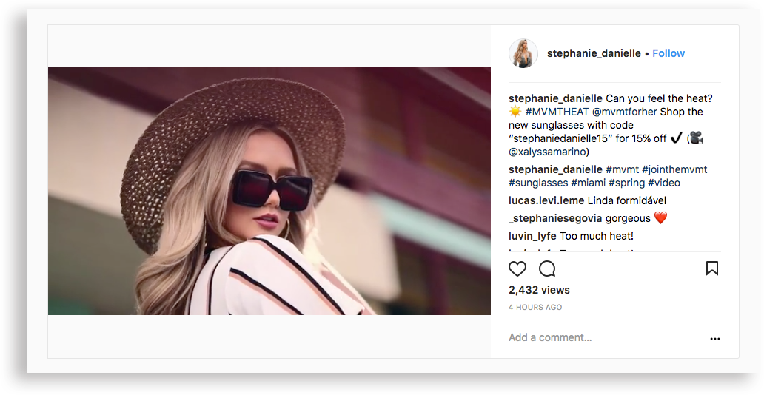The width and height of the screenshot is (764, 395).
Task: Show the 2,432 views count
Action: (x=539, y=290)
